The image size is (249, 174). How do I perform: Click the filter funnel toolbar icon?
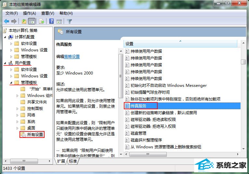tap(69, 21)
